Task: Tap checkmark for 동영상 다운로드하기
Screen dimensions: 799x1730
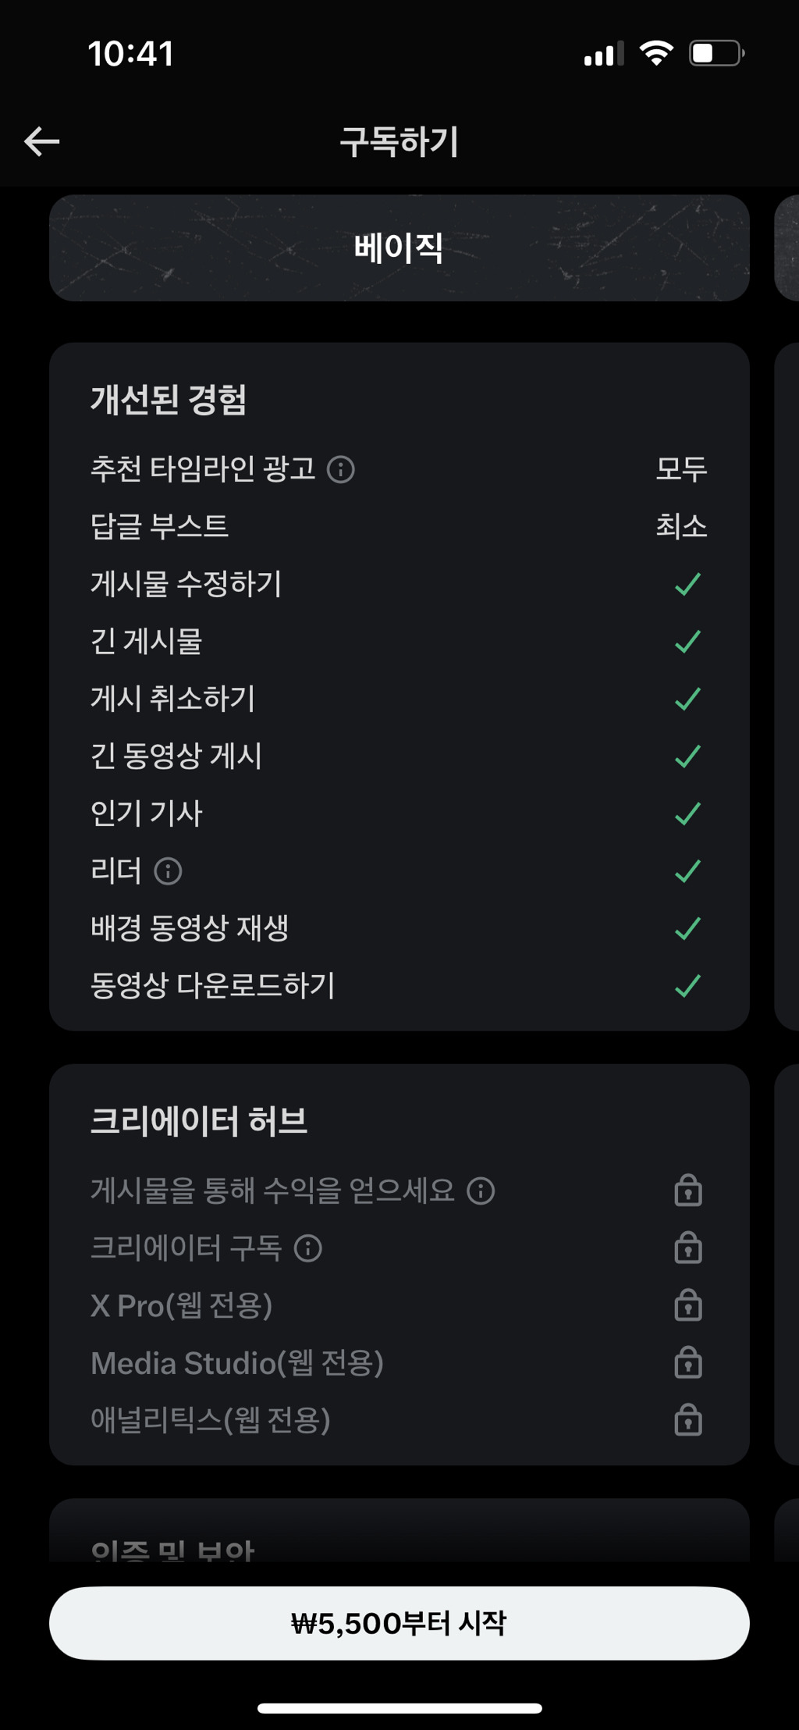Action: pyautogui.click(x=687, y=985)
